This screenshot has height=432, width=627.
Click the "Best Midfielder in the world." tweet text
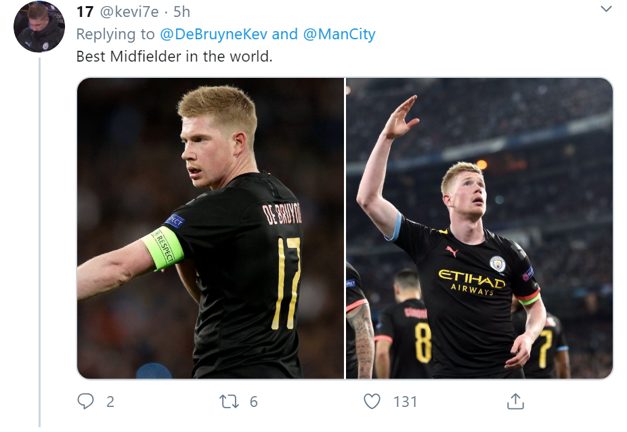pyautogui.click(x=174, y=56)
